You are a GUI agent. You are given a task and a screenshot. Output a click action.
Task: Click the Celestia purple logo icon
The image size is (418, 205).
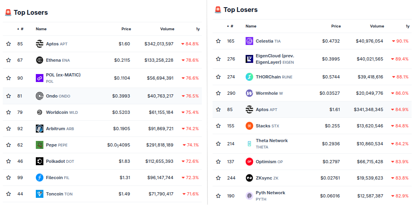pyautogui.click(x=249, y=41)
